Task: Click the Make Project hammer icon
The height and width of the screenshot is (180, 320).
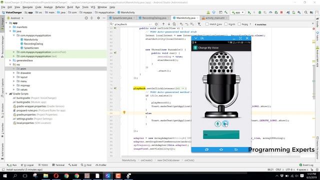Action: (226, 12)
